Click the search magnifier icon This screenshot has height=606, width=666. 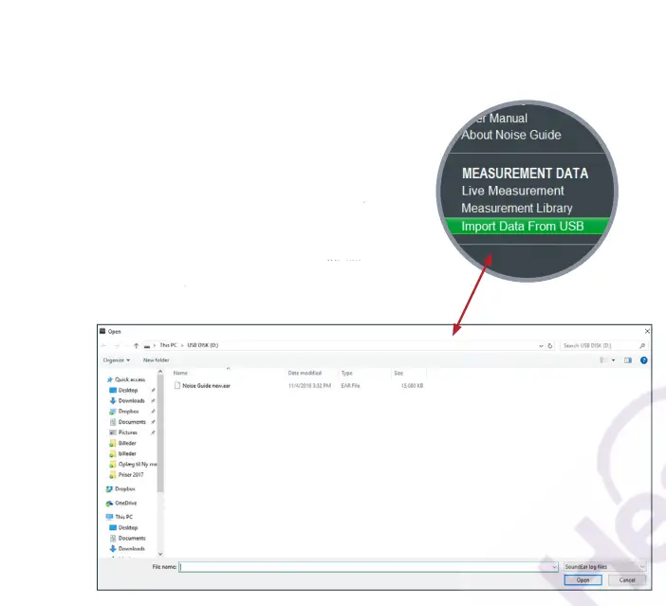(x=642, y=346)
